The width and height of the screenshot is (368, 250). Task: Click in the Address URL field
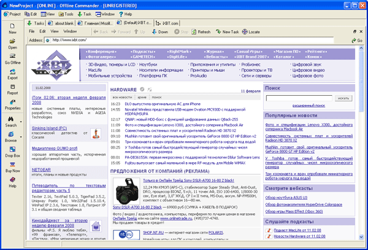point(189,40)
